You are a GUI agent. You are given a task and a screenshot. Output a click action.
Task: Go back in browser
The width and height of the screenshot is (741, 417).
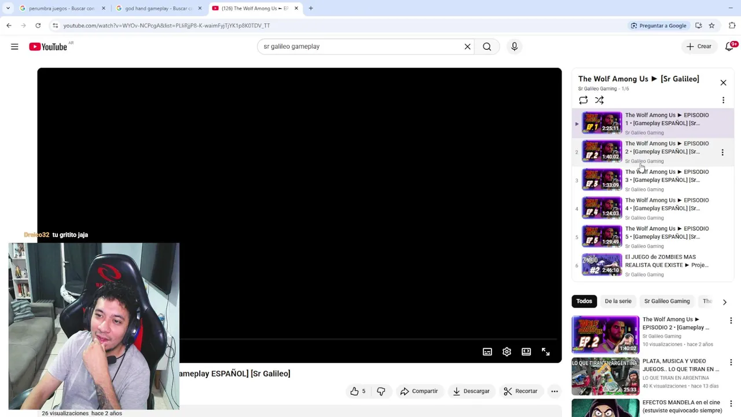pos(9,25)
